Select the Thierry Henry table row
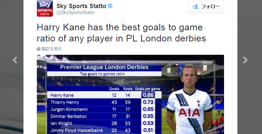The width and height of the screenshot is (262, 134). [x=104, y=102]
